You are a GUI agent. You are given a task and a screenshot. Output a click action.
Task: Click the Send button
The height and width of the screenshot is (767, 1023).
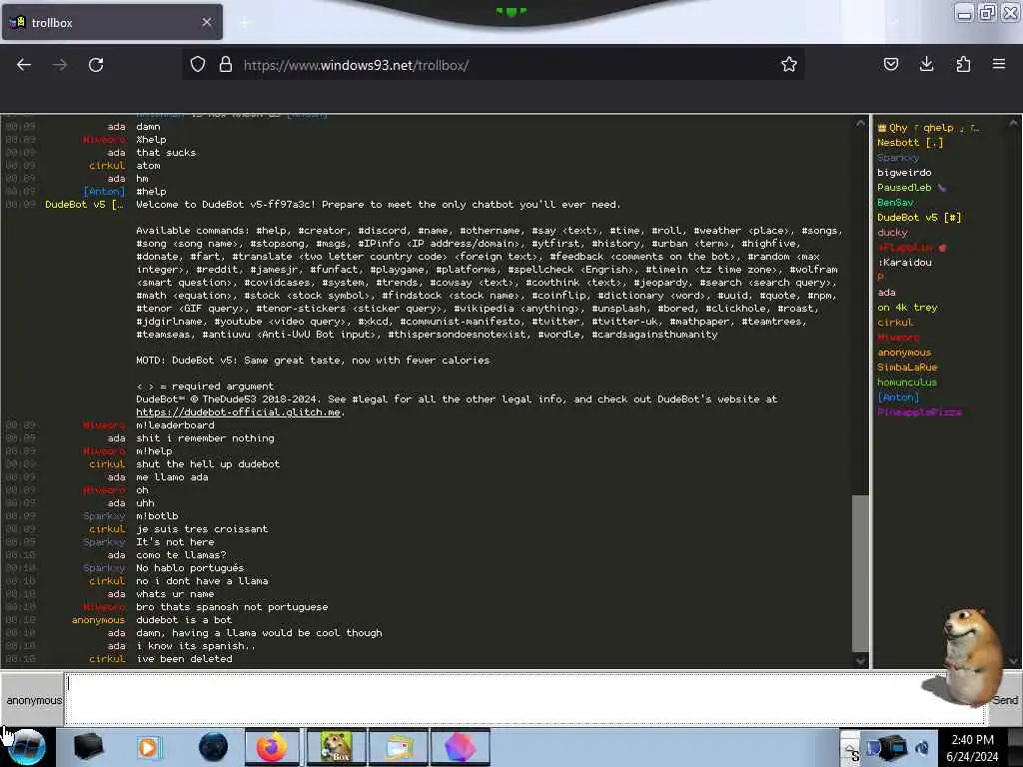pos(1005,700)
